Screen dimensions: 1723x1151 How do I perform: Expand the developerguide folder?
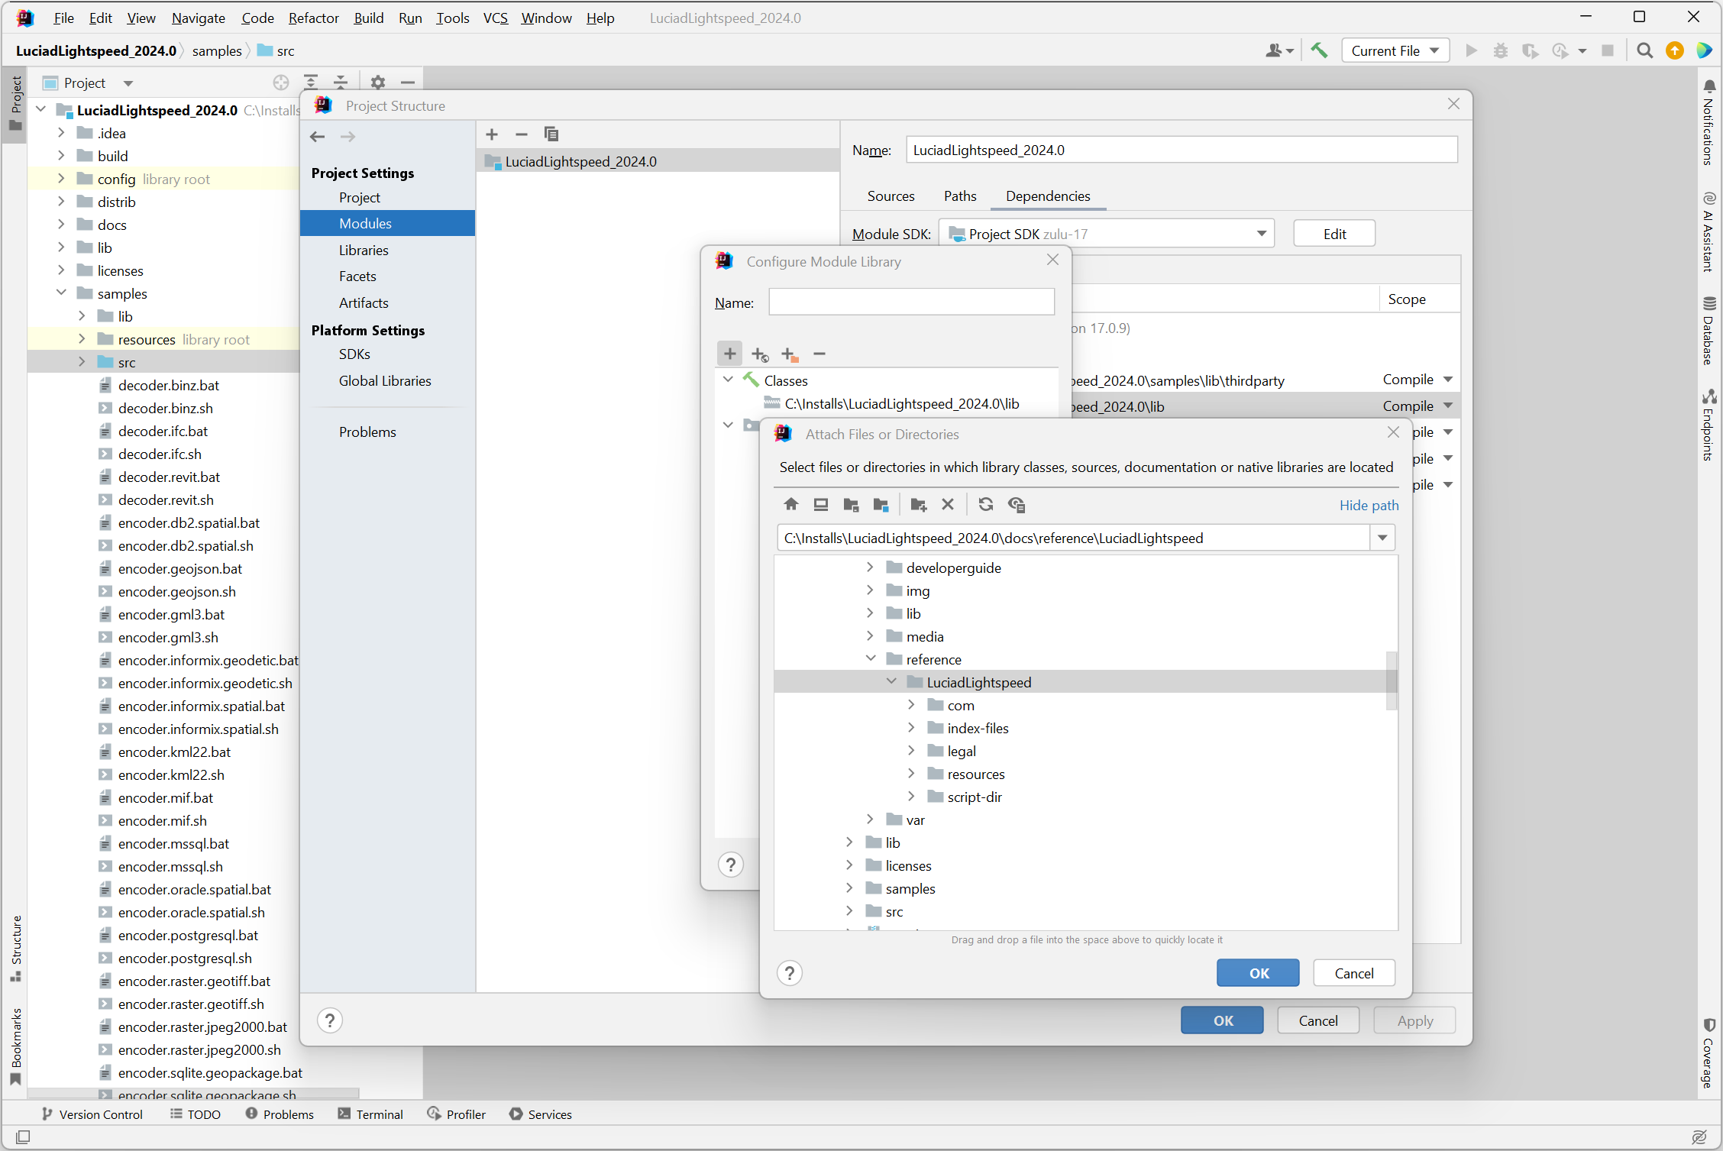(870, 567)
